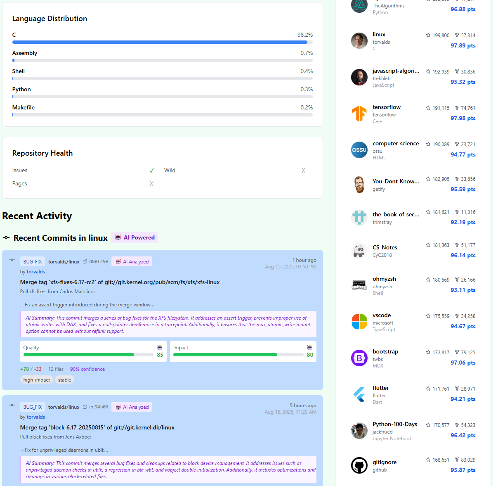Click the tensorflow logo icon
Image resolution: width=493 pixels, height=486 pixels.
[x=359, y=114]
